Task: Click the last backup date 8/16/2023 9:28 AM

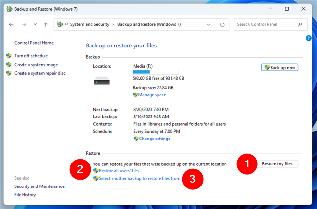Action: click(x=151, y=117)
